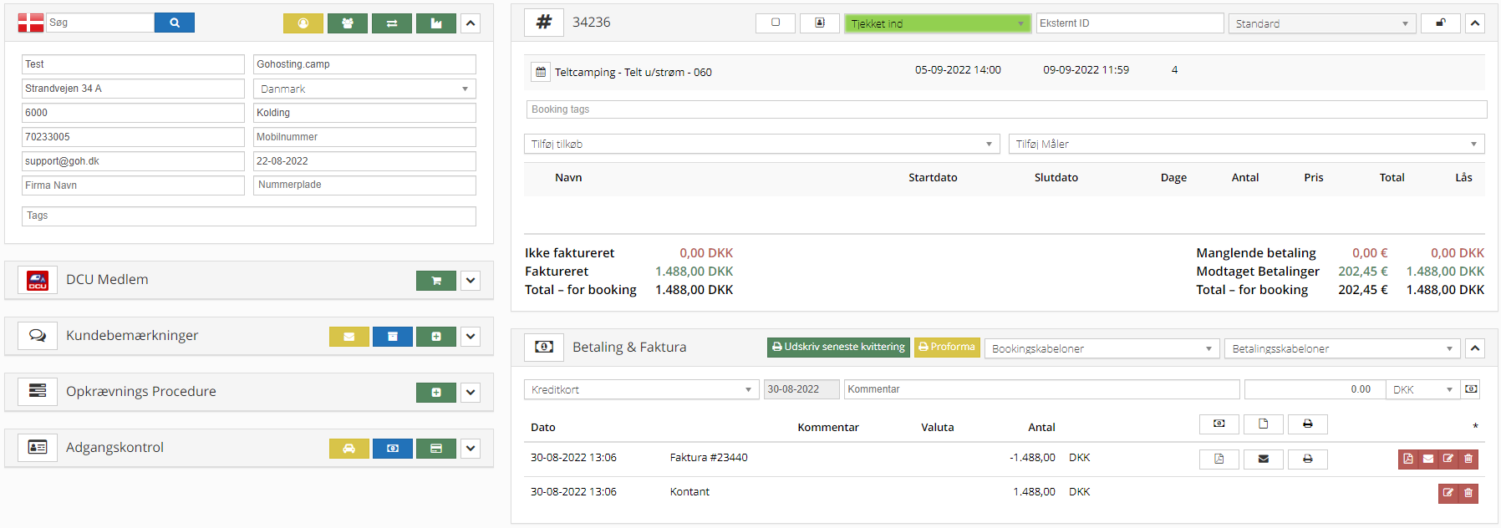The image size is (1501, 528).
Task: Click the DCU Medlem shopping cart button
Action: click(x=435, y=281)
